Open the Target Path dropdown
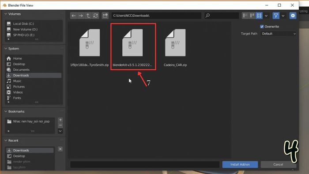 point(279,34)
